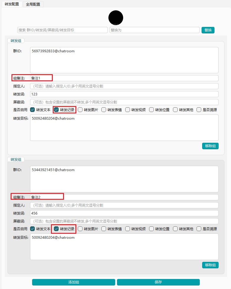Switch to the 全局配置 tab
The width and height of the screenshot is (231, 289).
[x=33, y=4]
